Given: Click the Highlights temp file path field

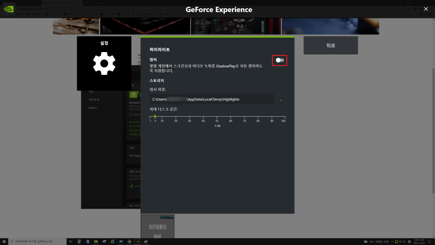Looking at the screenshot, I should coord(211,99).
